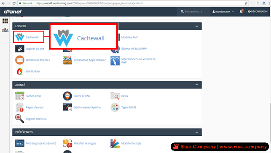Open the Cachewall icon in Logiciel
This screenshot has width=271, height=153.
[x=20, y=37]
